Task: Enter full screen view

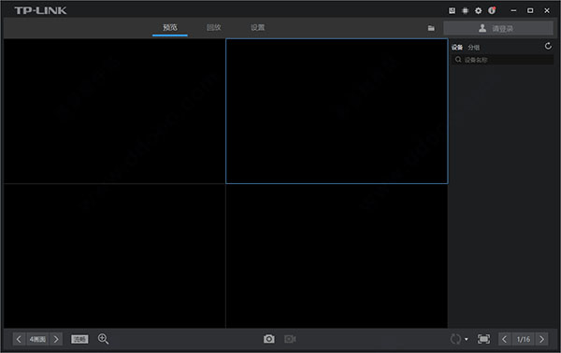Action: pyautogui.click(x=483, y=339)
